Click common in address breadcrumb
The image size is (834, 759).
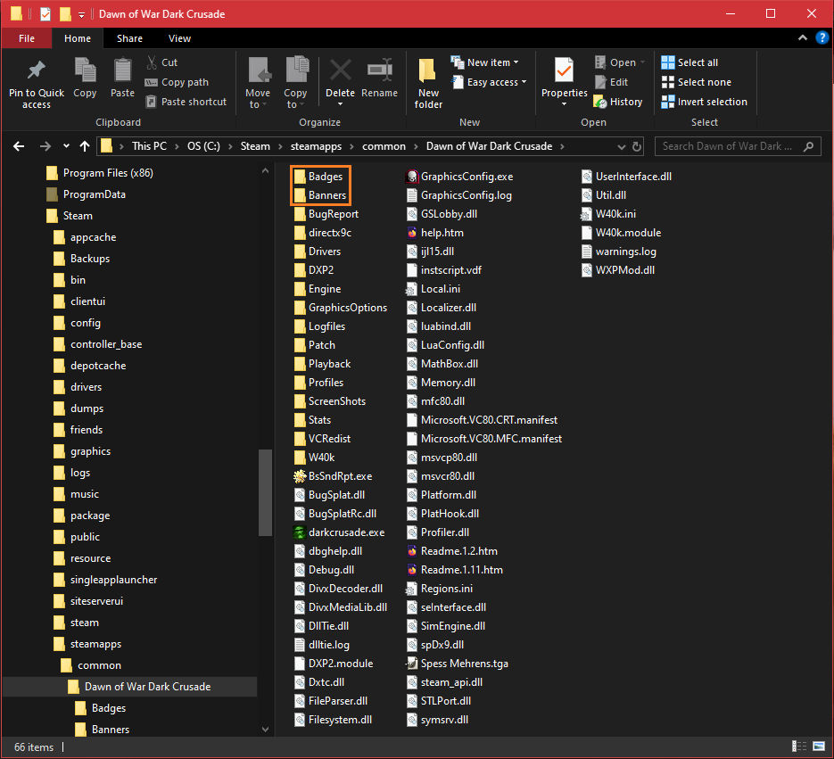click(384, 146)
